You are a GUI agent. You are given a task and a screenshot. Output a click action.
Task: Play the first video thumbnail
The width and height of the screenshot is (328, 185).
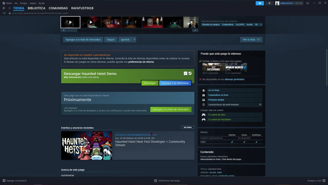[70, 22]
